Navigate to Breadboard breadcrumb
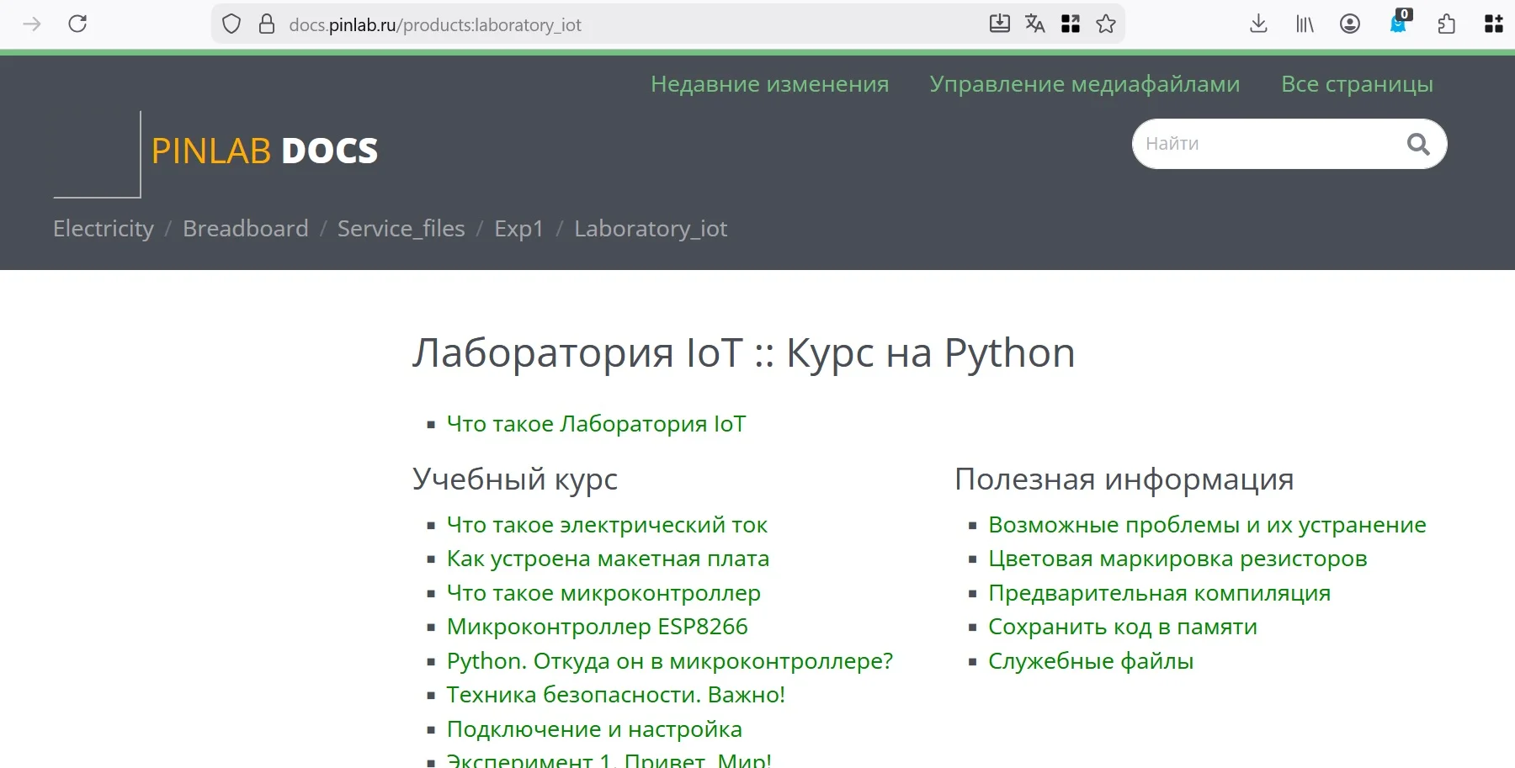Screen dimensions: 1515x768 pos(246,229)
